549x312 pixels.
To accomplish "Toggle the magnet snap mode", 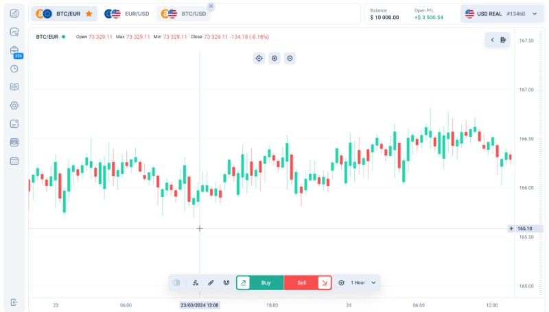I will point(226,283).
